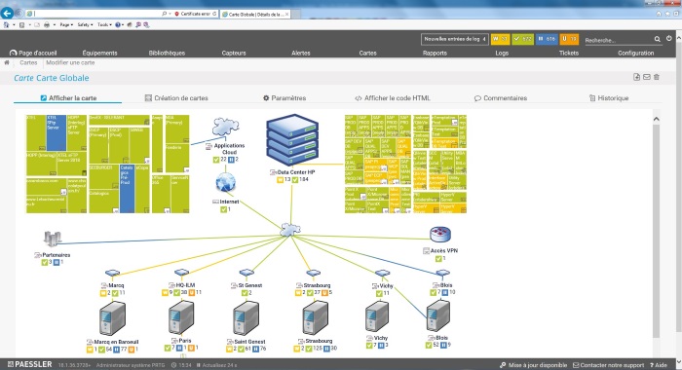Click the Accès VPN router icon
The height and width of the screenshot is (370, 682).
coord(440,235)
